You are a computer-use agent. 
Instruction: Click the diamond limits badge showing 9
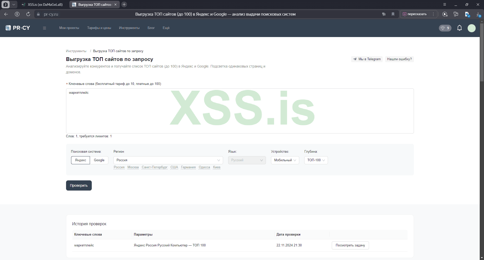445,28
